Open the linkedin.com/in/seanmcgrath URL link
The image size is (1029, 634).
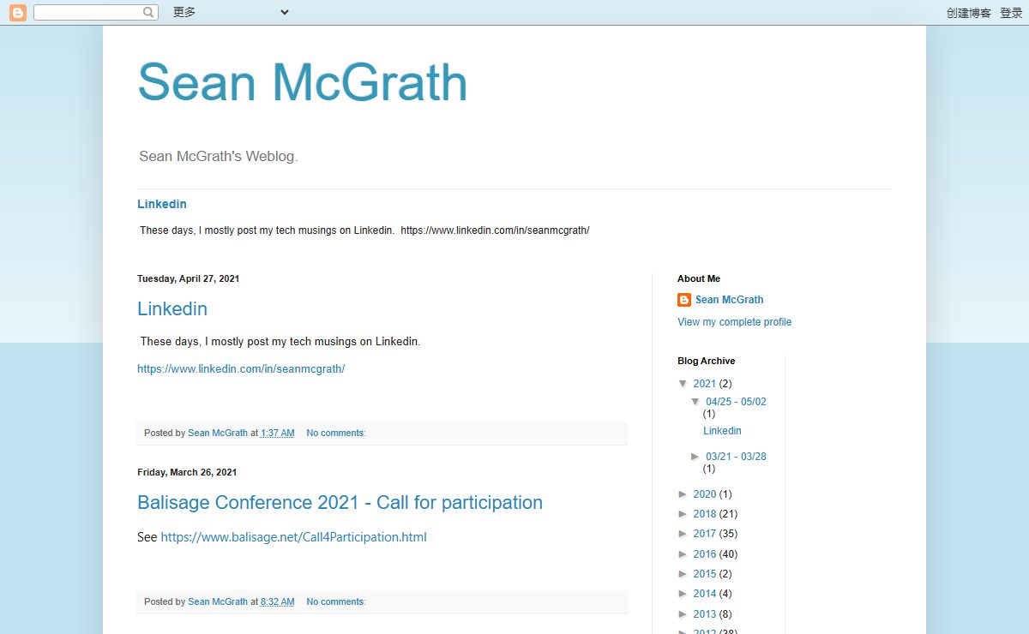coord(241,369)
